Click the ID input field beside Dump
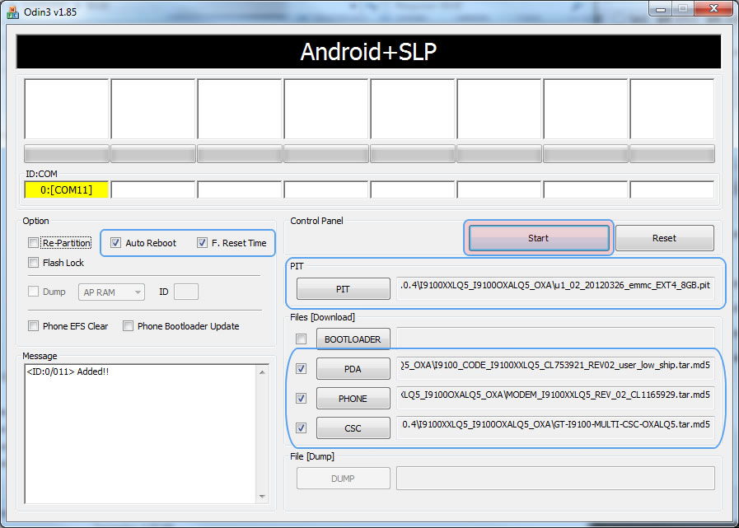The height and width of the screenshot is (528, 739). click(x=186, y=292)
